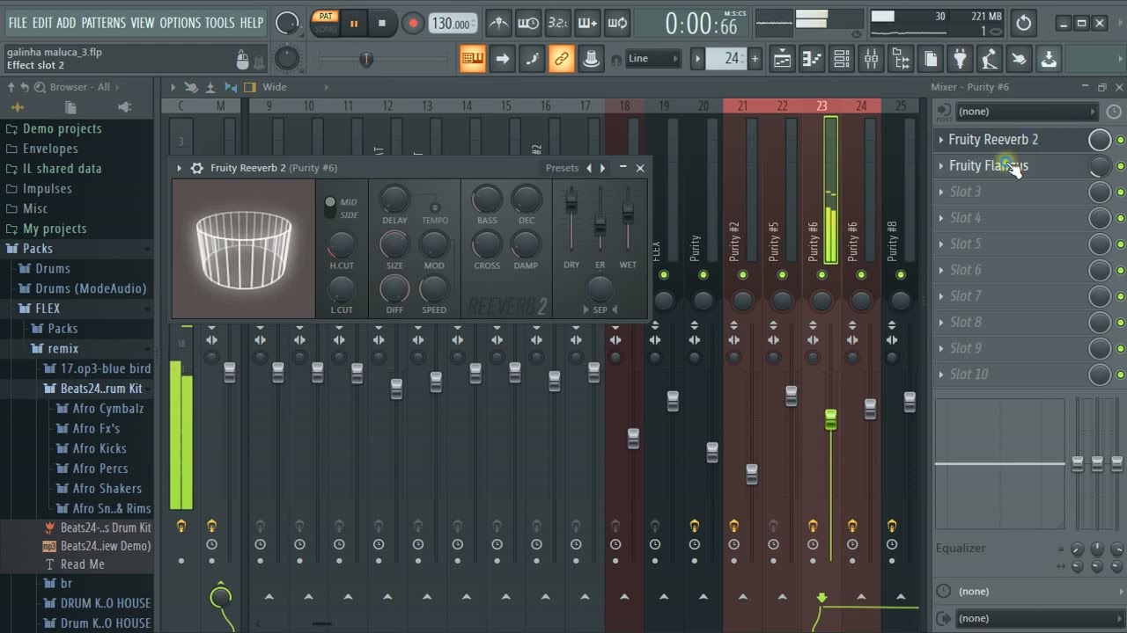Image resolution: width=1127 pixels, height=633 pixels.
Task: Toggle loop recording icon
Action: (617, 24)
